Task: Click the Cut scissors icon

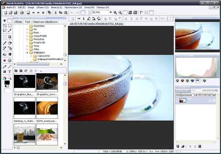Action: pos(56,13)
